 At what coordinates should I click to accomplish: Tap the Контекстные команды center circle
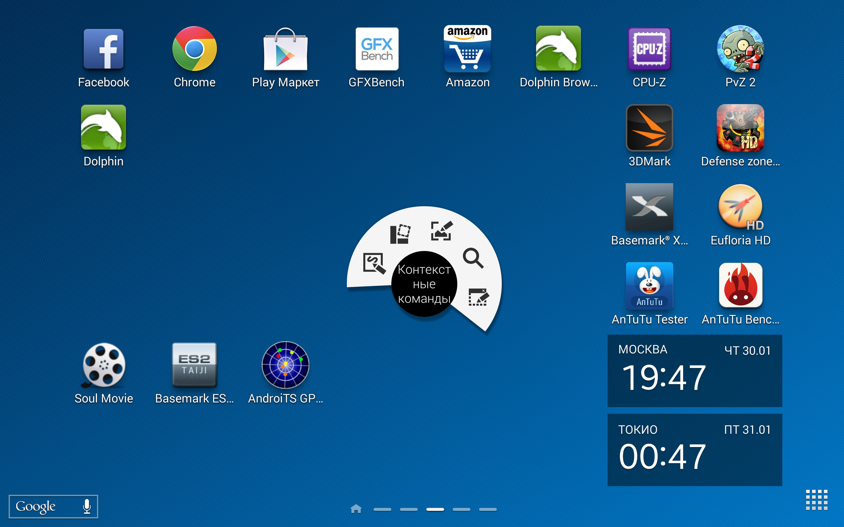pyautogui.click(x=424, y=284)
